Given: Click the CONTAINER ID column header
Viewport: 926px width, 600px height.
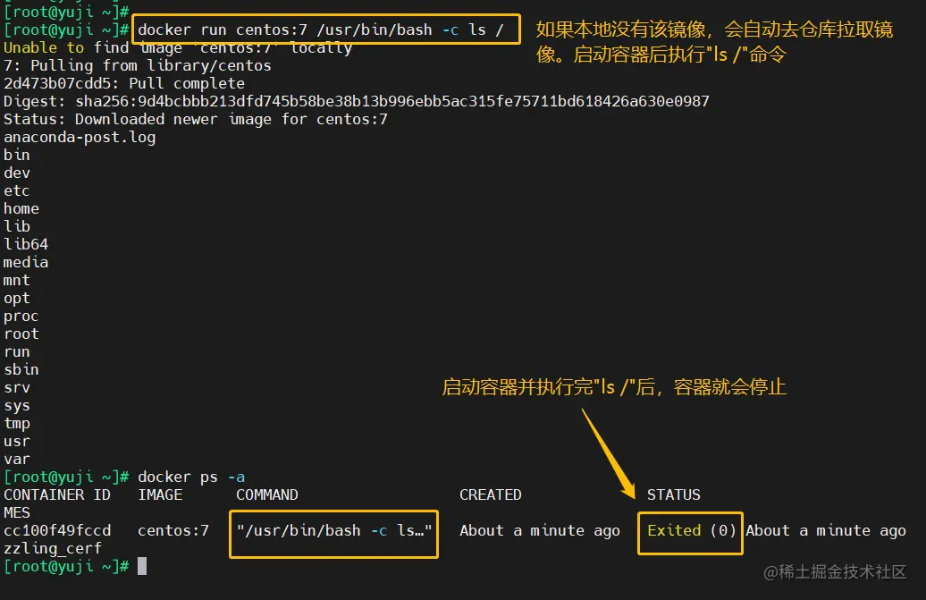Looking at the screenshot, I should [x=57, y=494].
